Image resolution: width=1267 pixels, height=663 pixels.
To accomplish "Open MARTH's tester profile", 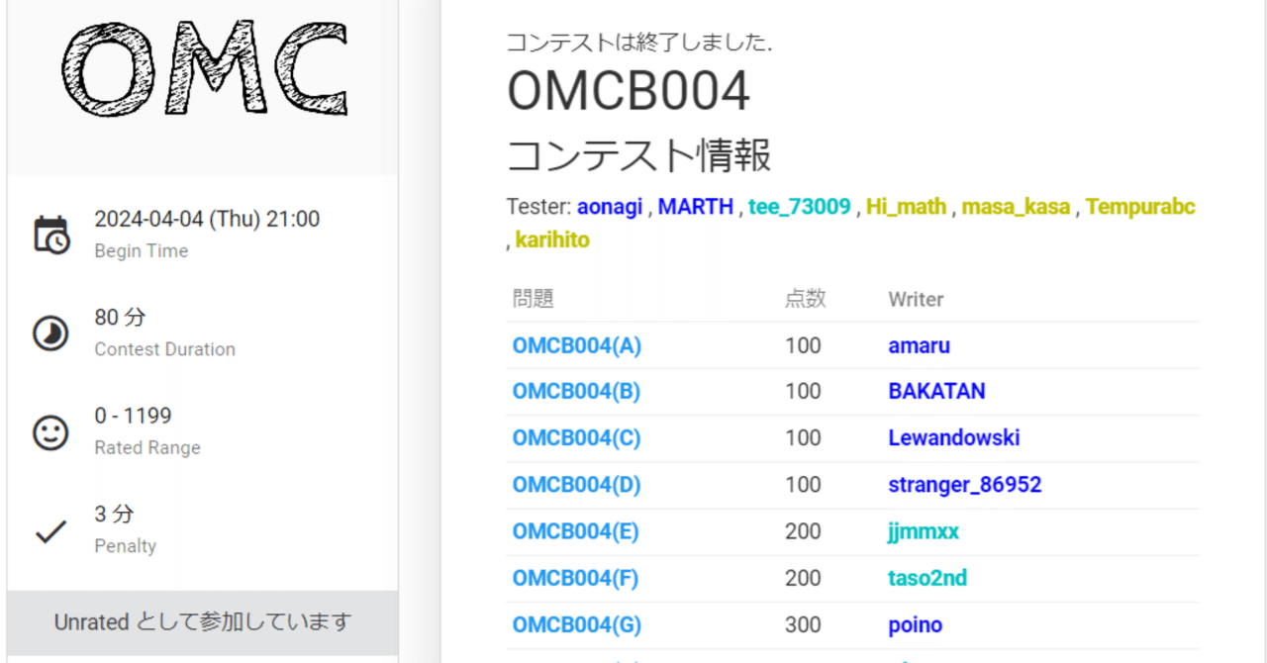I will click(x=696, y=207).
